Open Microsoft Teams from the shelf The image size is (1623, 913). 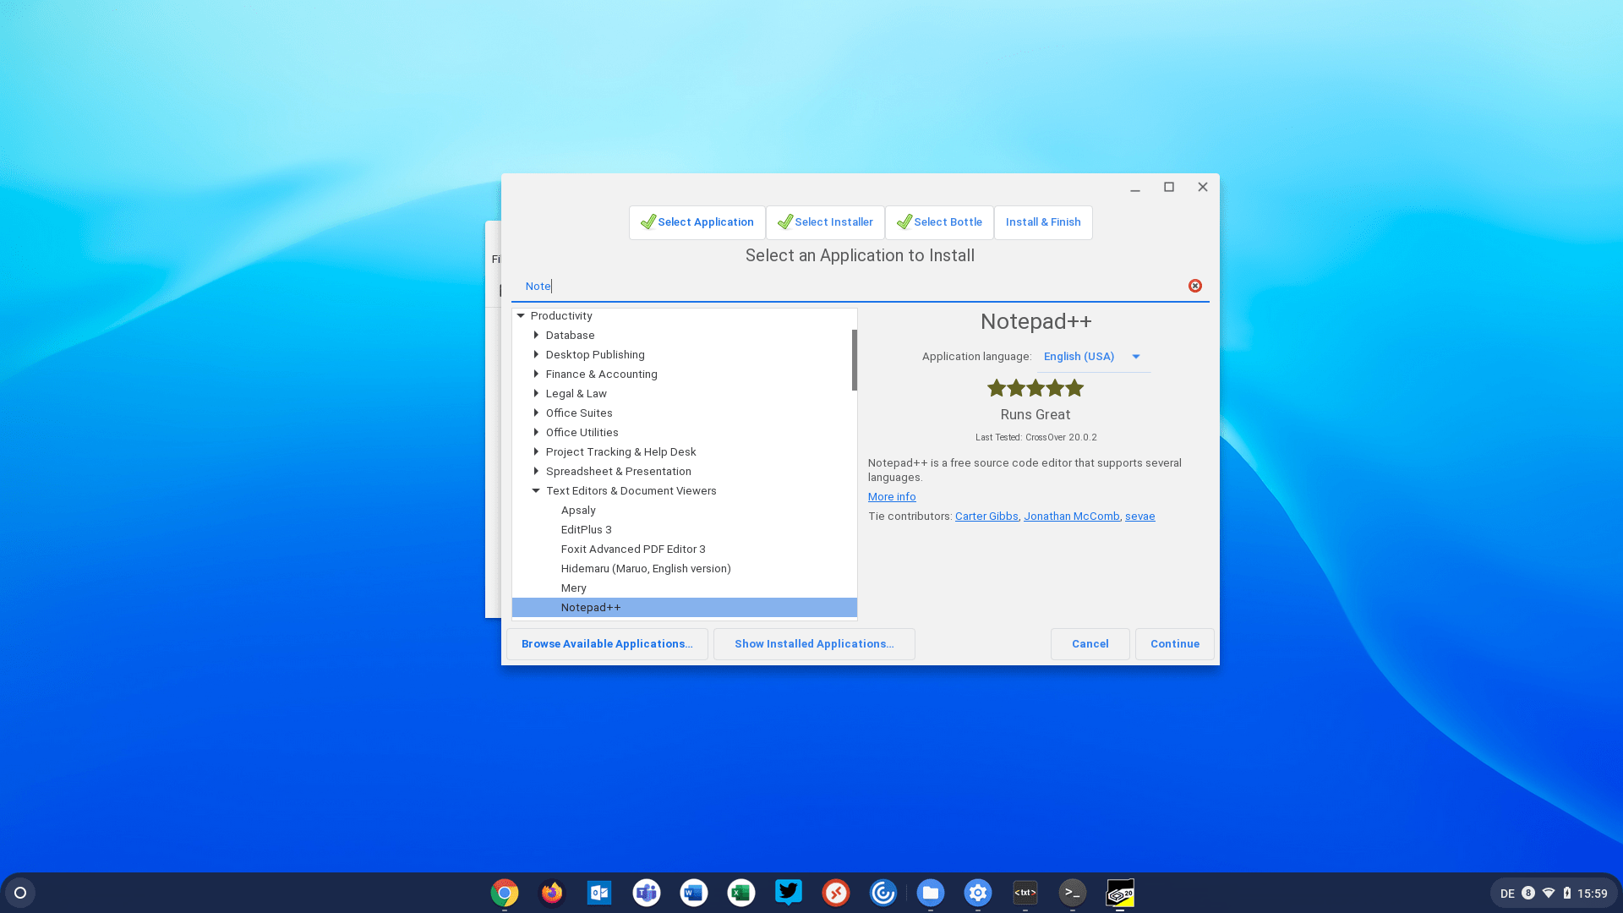coord(647,893)
